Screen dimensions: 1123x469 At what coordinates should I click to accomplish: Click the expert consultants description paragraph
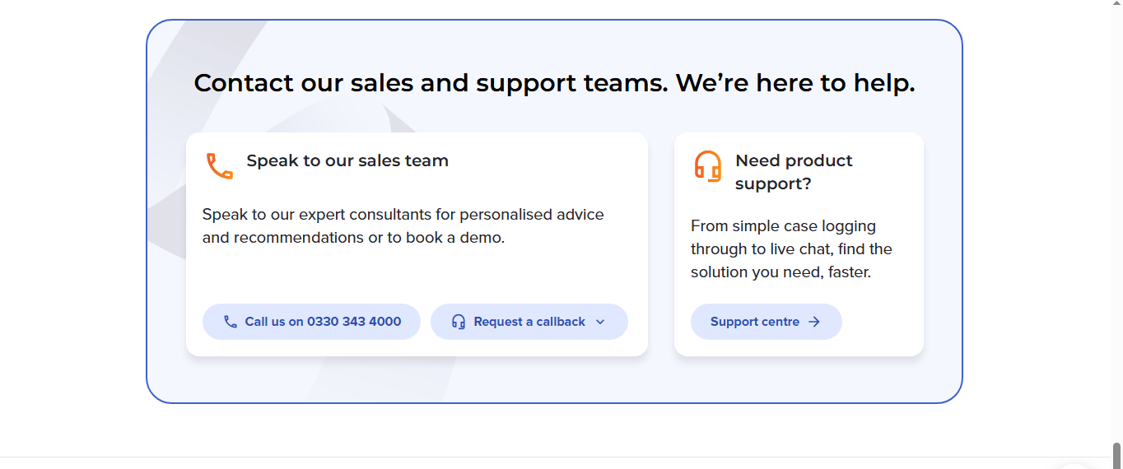(403, 226)
